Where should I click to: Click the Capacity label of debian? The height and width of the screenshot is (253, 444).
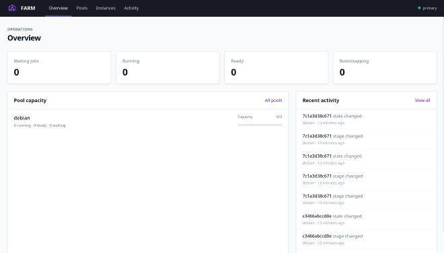coord(245,117)
